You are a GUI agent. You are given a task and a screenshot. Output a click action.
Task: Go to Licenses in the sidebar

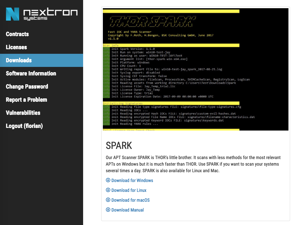[x=16, y=47]
